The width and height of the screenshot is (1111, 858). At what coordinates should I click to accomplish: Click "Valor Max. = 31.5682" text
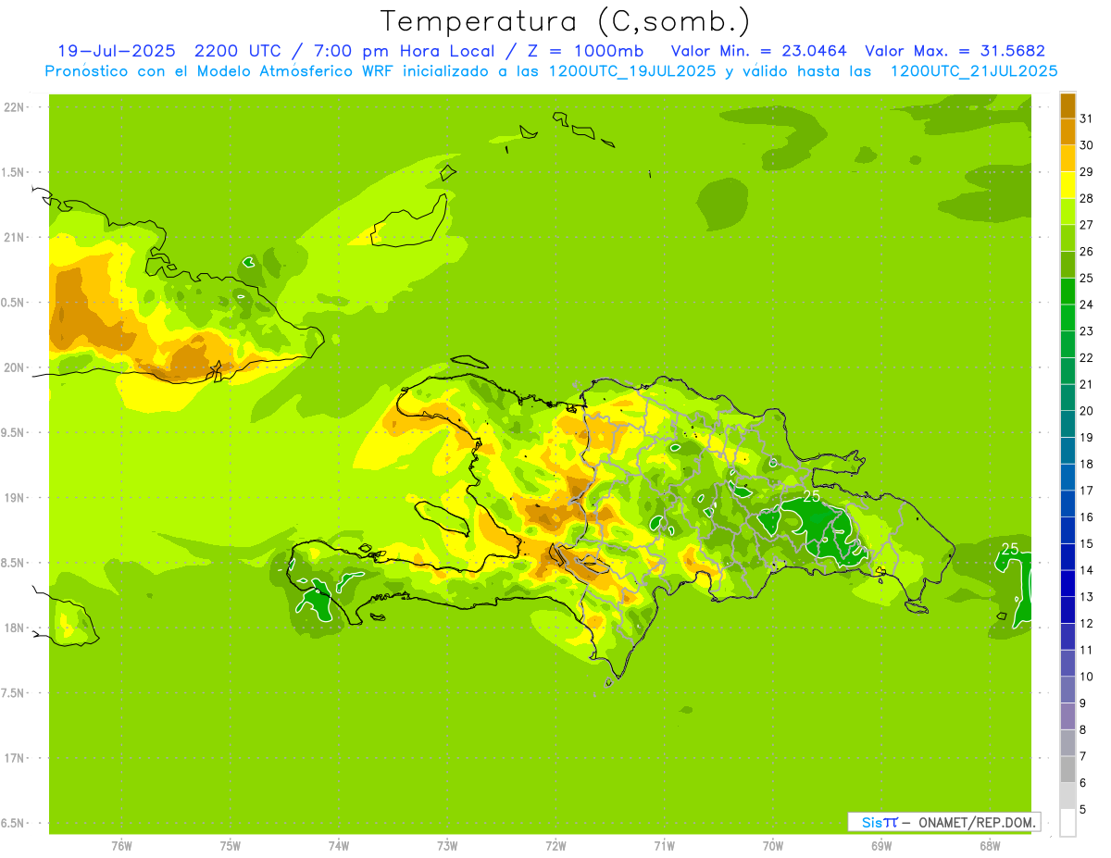(x=955, y=51)
